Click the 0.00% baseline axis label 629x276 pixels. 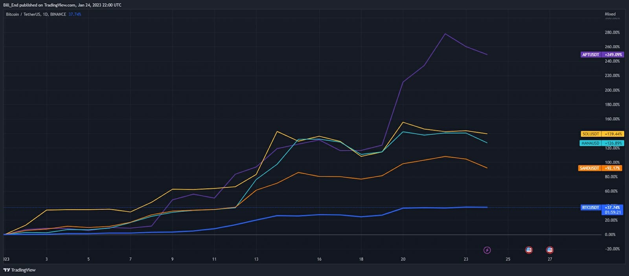coord(610,234)
